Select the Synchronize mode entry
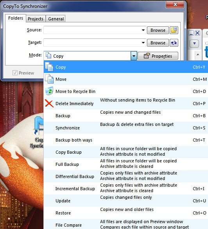208x229 pixels. click(x=126, y=128)
